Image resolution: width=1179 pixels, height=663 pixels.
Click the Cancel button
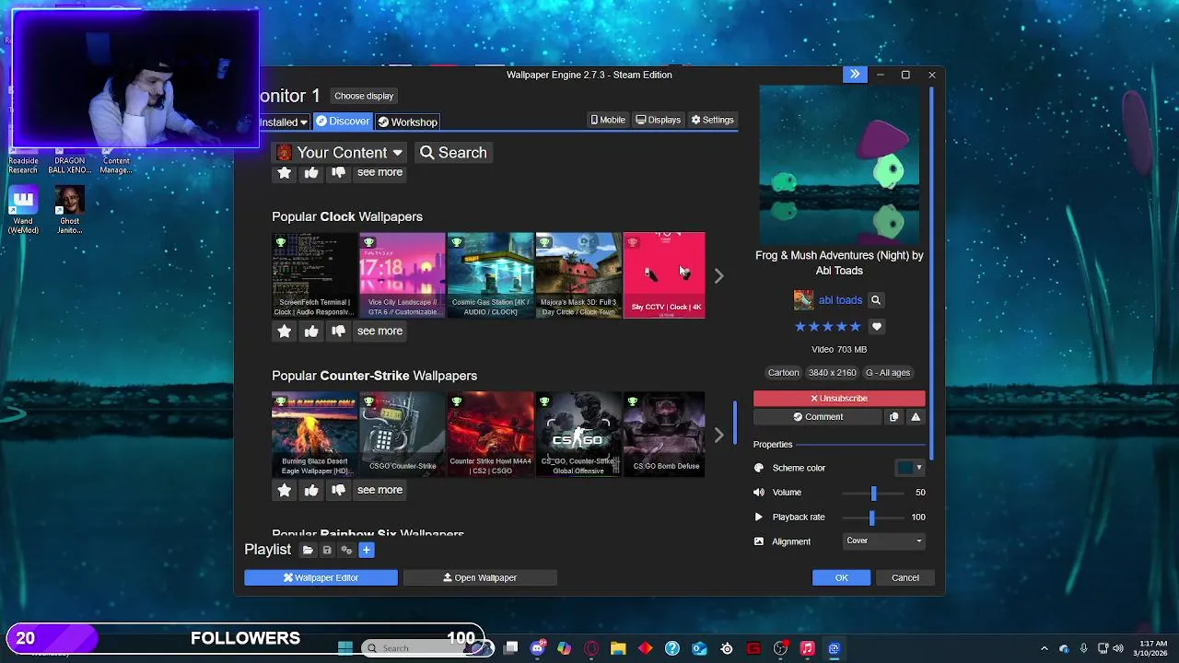tap(905, 578)
